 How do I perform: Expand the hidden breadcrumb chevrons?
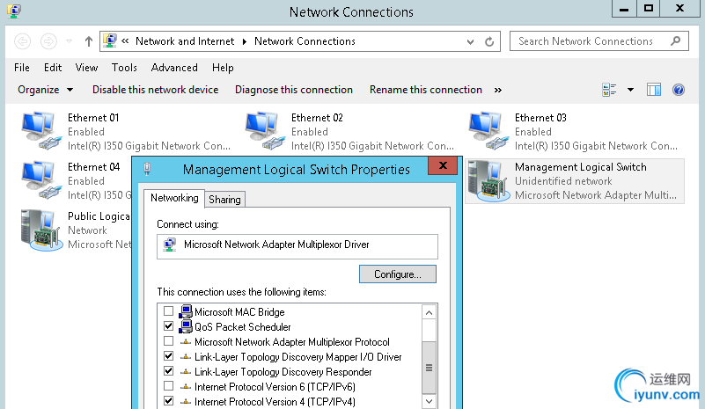point(125,41)
